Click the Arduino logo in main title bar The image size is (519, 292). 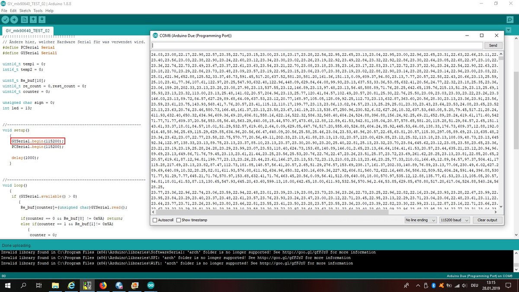[3, 3]
